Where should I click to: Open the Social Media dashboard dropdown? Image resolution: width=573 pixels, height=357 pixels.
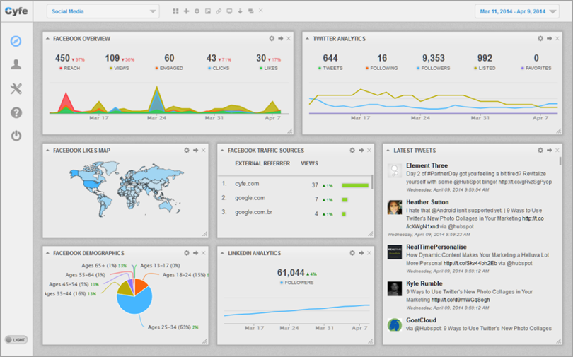pos(103,11)
